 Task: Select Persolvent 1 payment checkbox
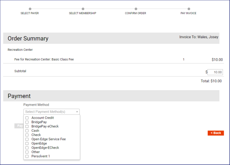27,156
